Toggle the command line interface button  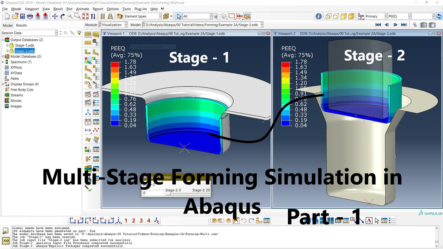click(6, 241)
